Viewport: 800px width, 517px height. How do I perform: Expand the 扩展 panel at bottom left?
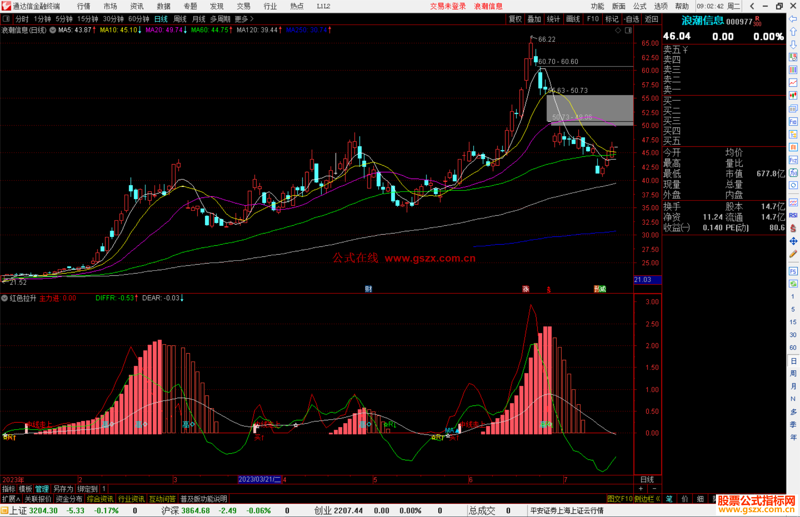[x=11, y=499]
